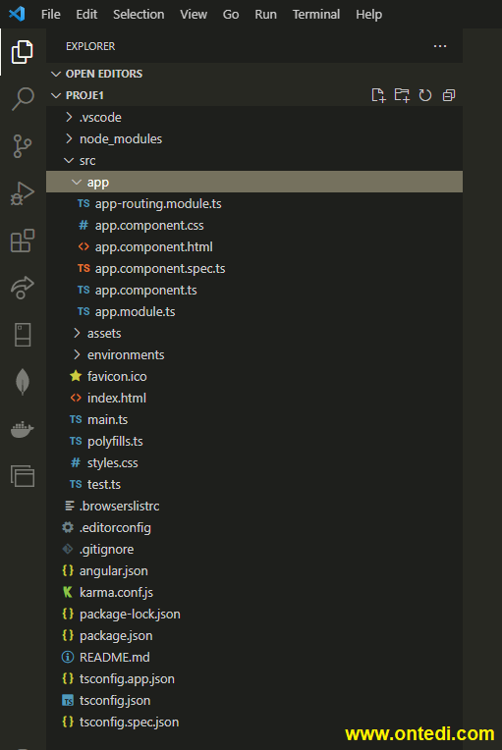Open the Selection menu

(139, 15)
